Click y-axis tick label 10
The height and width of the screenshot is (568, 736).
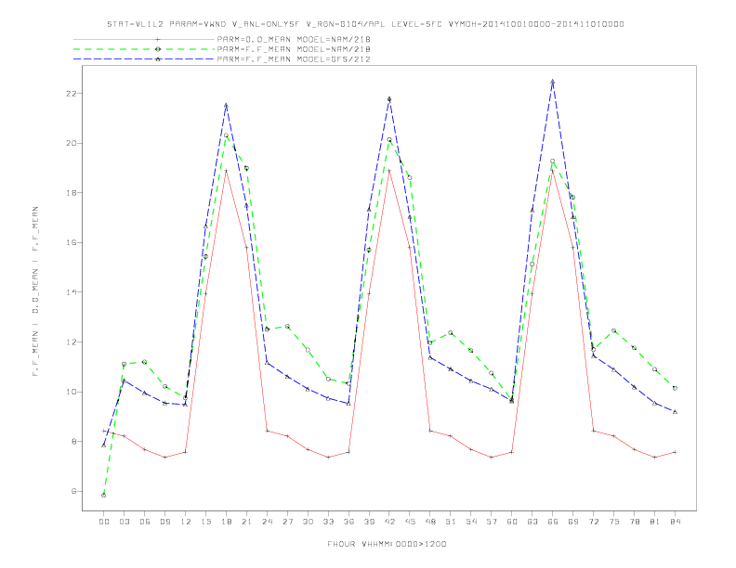pyautogui.click(x=70, y=392)
